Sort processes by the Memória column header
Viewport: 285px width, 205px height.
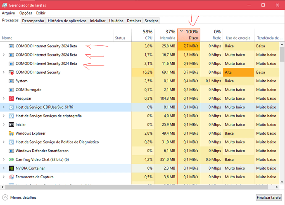coord(166,35)
